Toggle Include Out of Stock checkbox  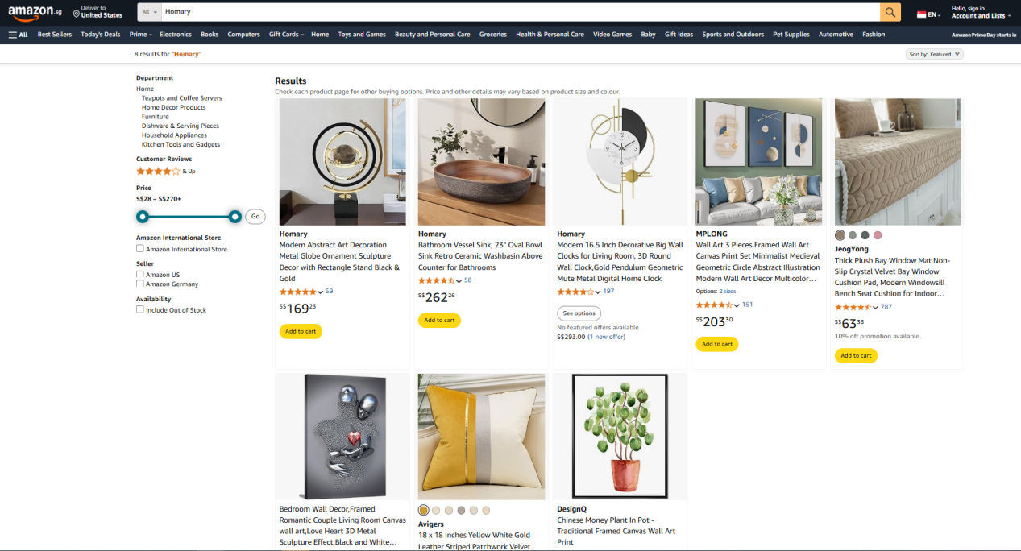click(x=140, y=309)
